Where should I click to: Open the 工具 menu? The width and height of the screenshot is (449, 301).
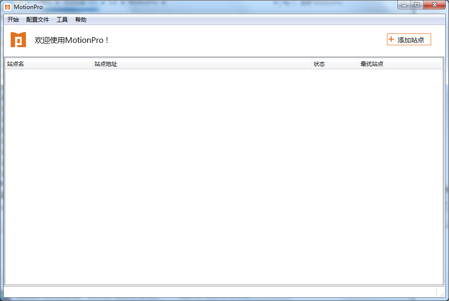(62, 19)
